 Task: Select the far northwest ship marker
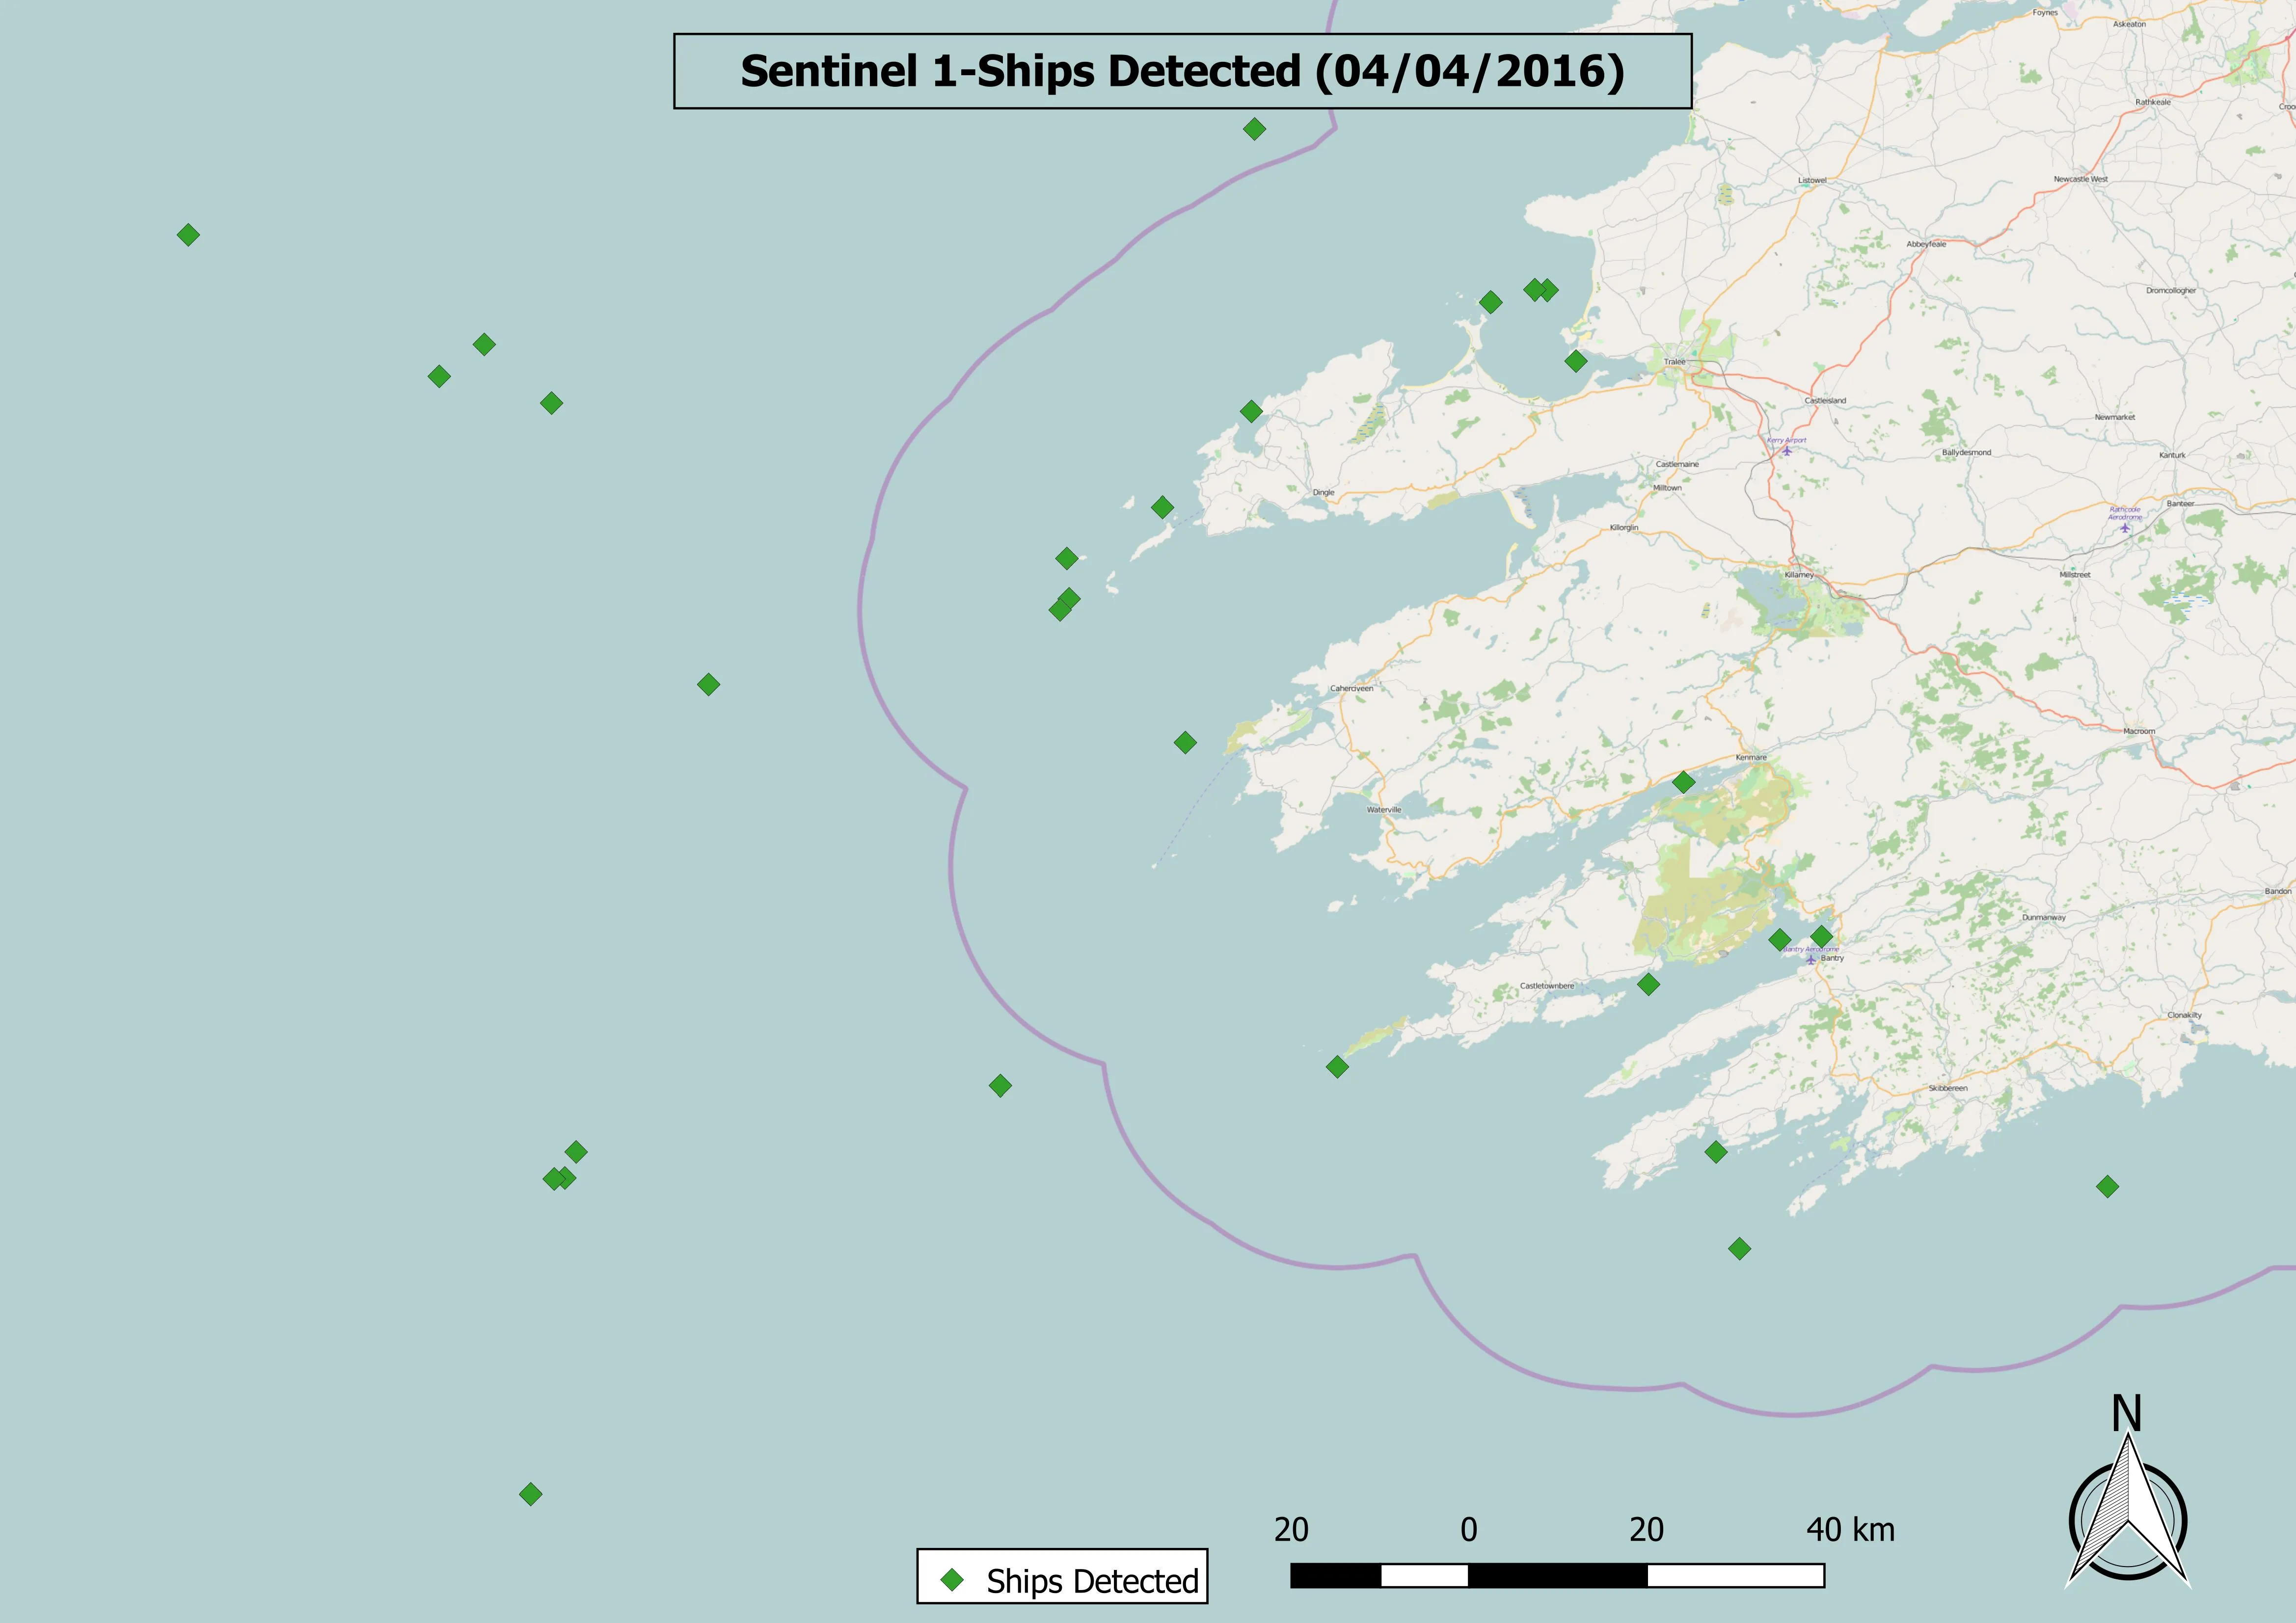[188, 235]
